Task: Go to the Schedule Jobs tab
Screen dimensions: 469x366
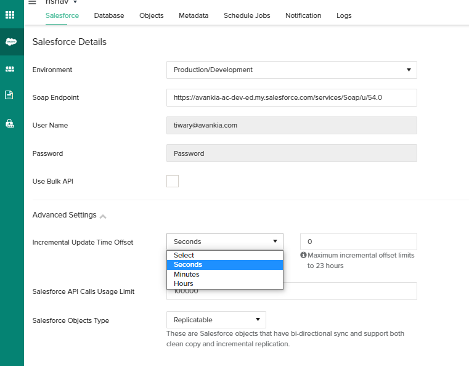Action: (x=247, y=15)
